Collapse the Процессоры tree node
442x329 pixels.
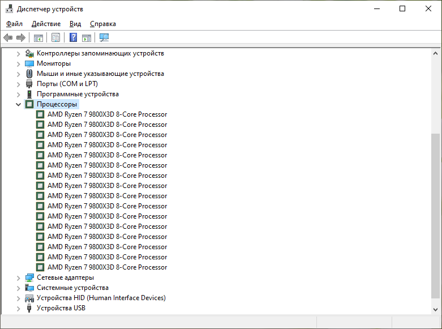click(x=18, y=104)
